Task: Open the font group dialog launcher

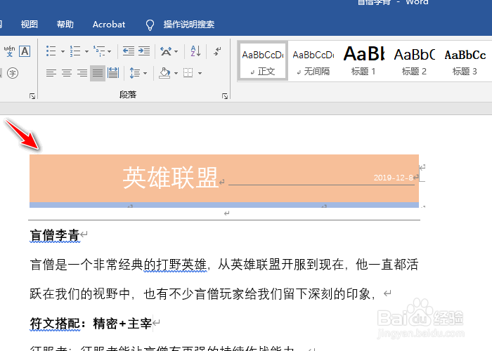Action: pyautogui.click(x=32, y=96)
